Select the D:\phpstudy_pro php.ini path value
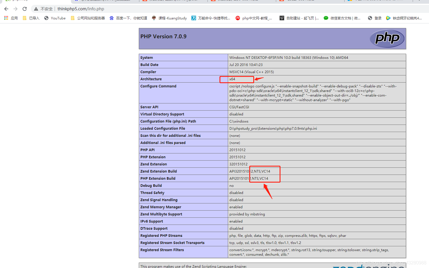The image size is (429, 268). tap(273, 128)
